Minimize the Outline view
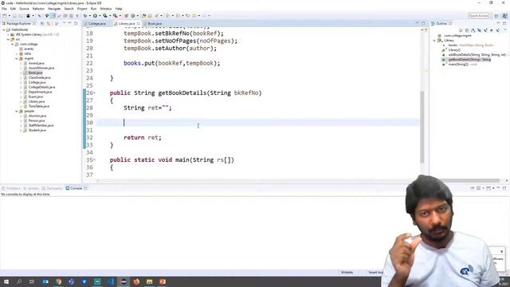 coord(498,23)
